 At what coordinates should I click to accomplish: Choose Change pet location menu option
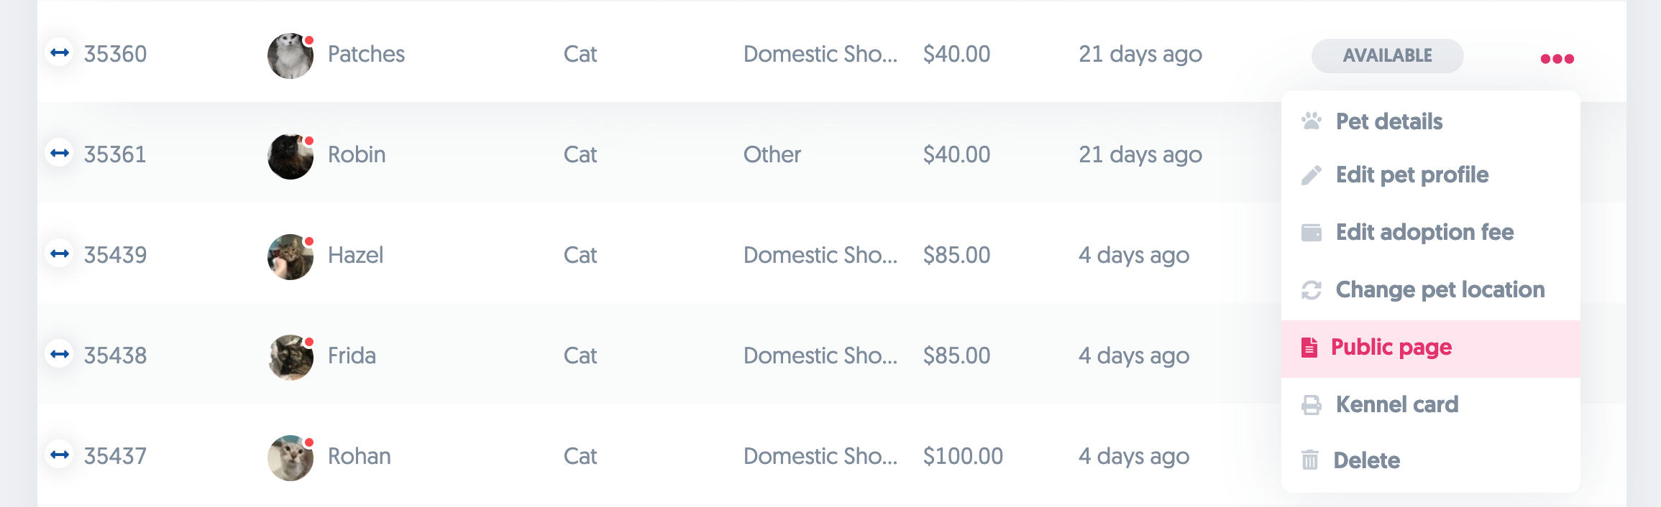tap(1440, 290)
